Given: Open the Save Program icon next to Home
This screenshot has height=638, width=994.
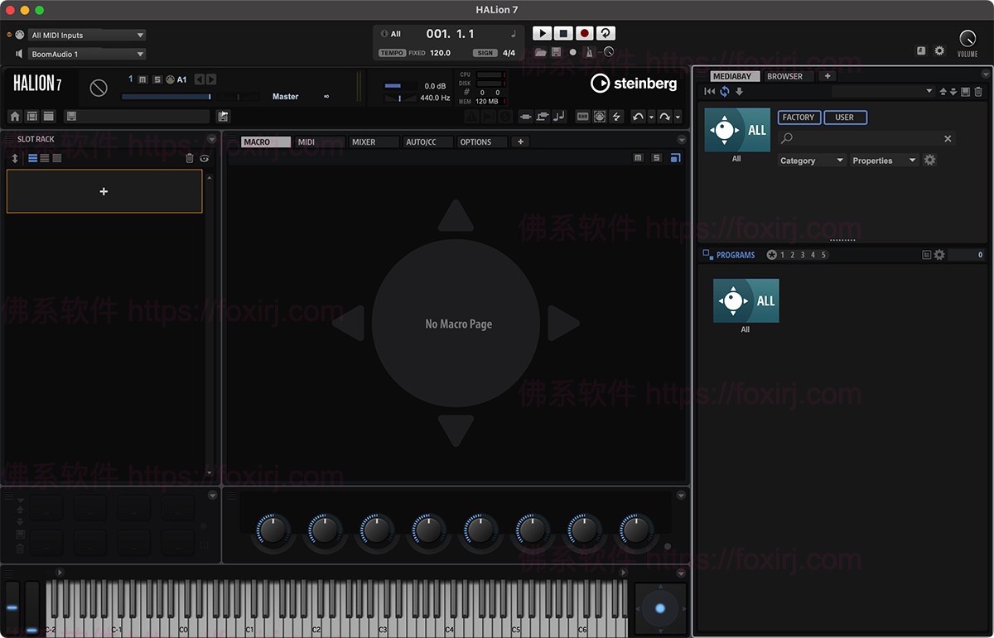Looking at the screenshot, I should click(71, 116).
